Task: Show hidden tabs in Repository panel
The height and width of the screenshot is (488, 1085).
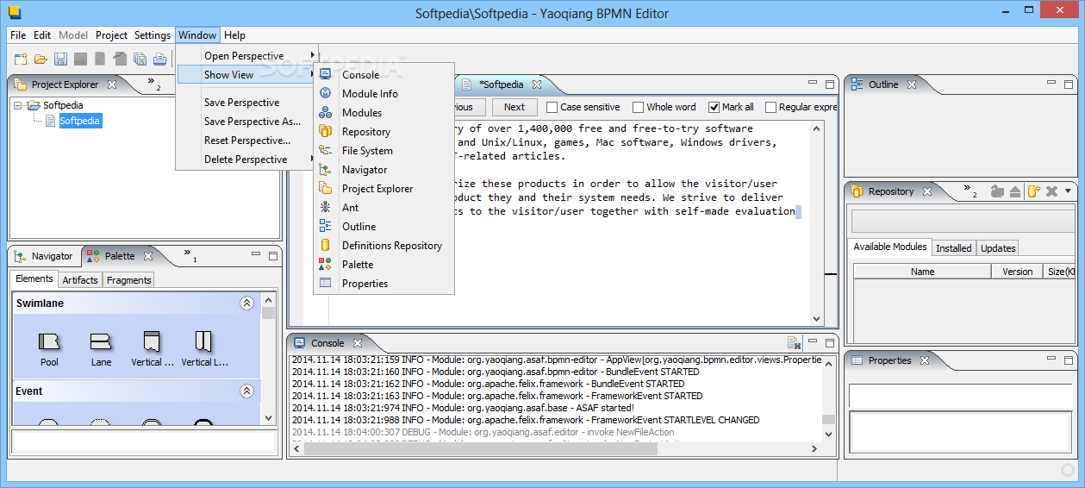Action: [970, 190]
